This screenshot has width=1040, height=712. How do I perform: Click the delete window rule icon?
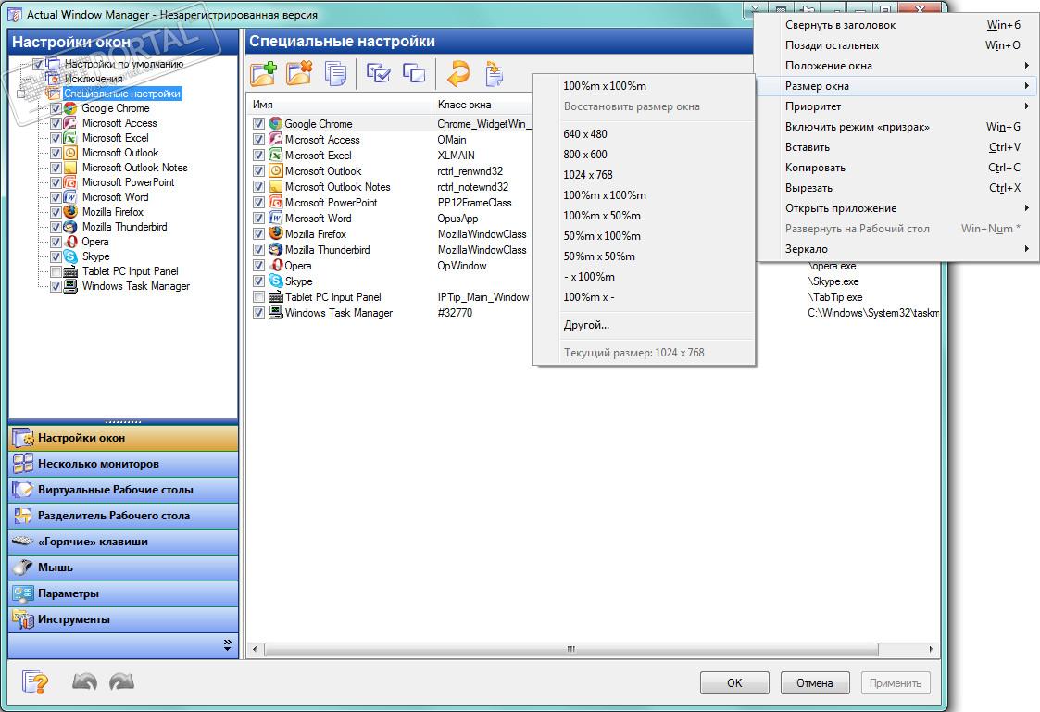coord(299,73)
